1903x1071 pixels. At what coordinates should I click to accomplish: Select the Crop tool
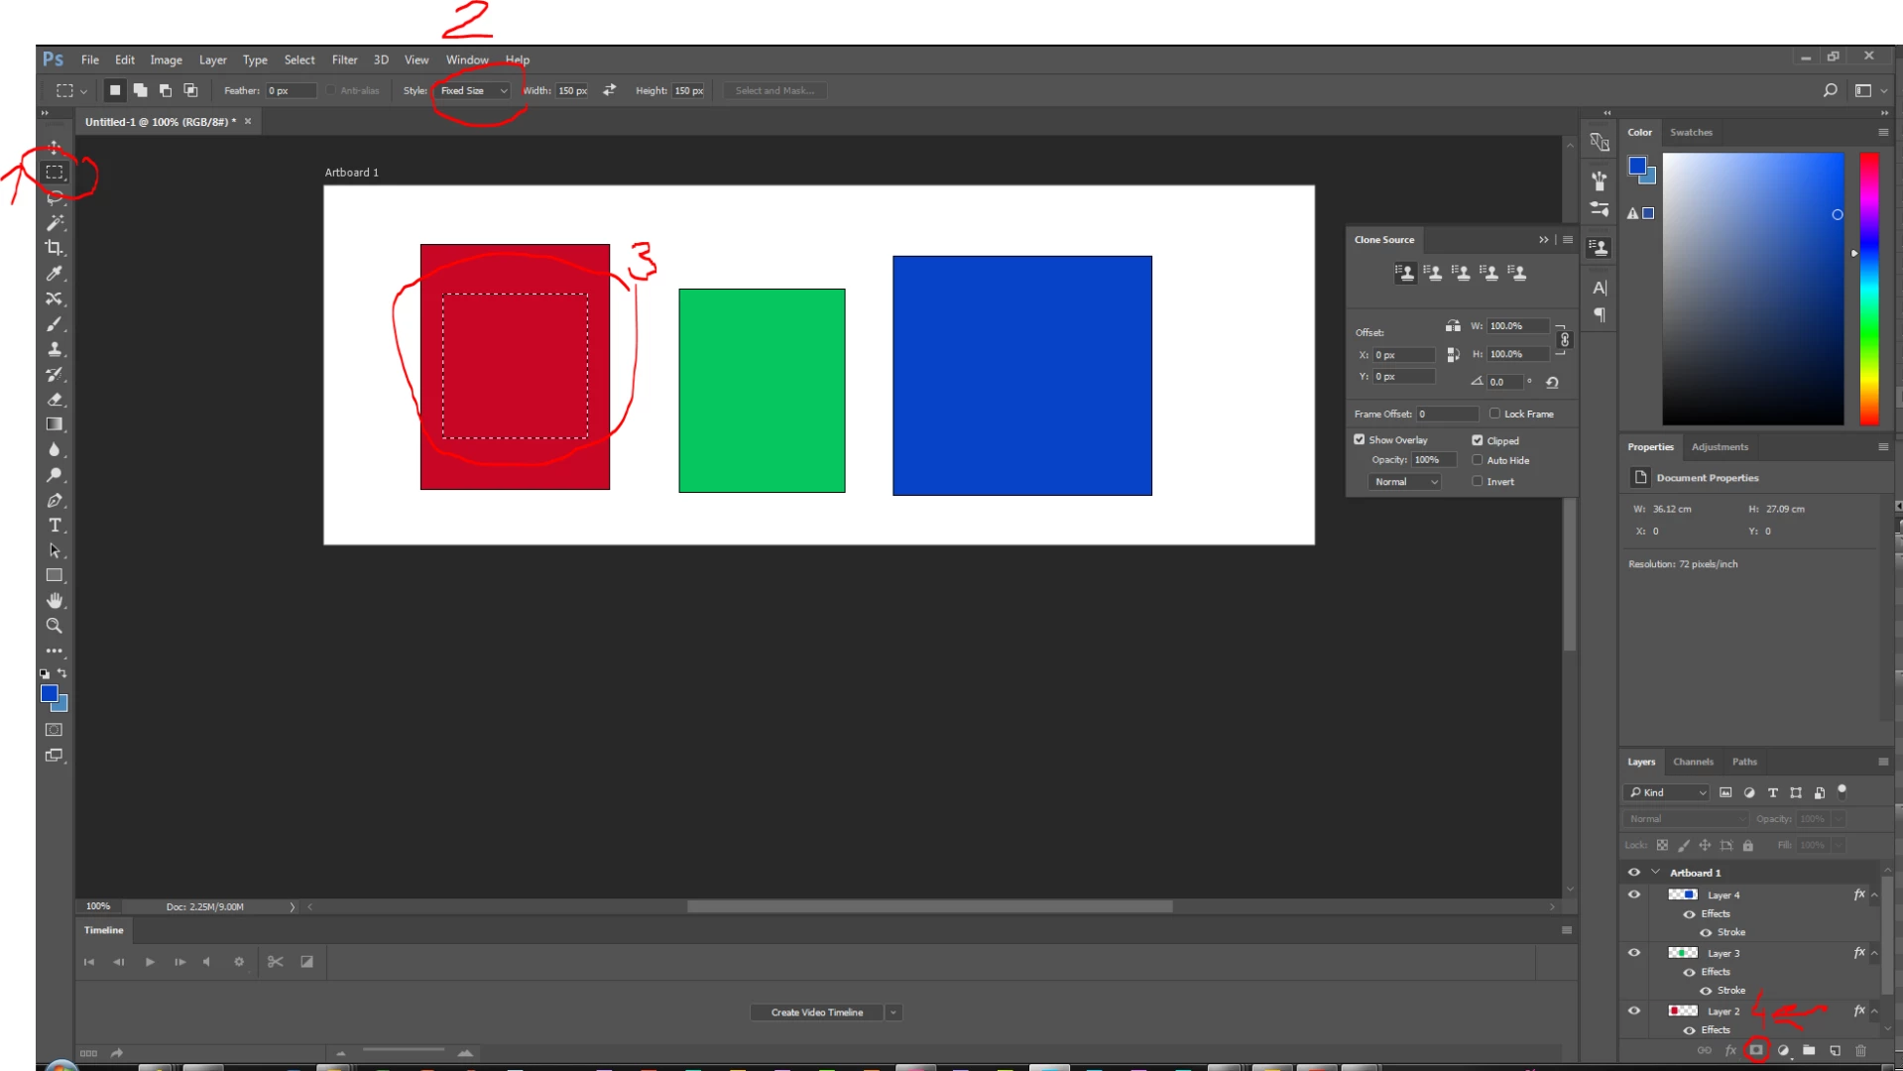point(55,248)
